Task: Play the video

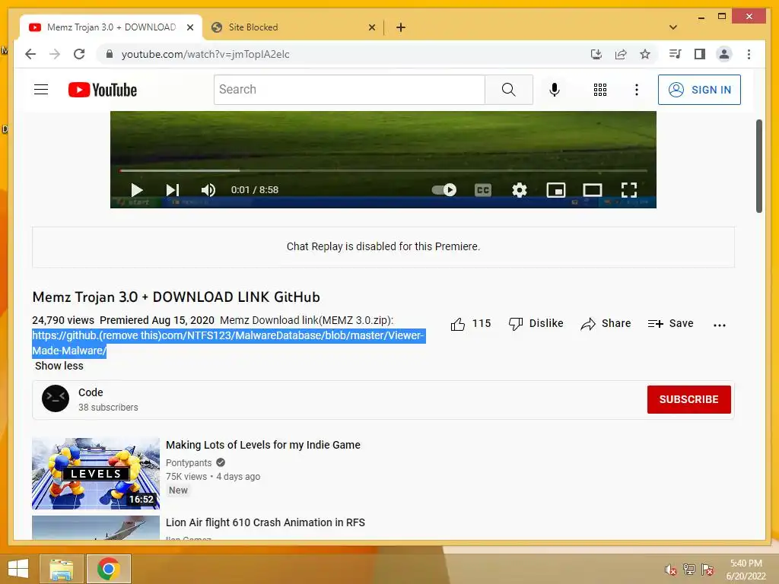Action: 137,189
